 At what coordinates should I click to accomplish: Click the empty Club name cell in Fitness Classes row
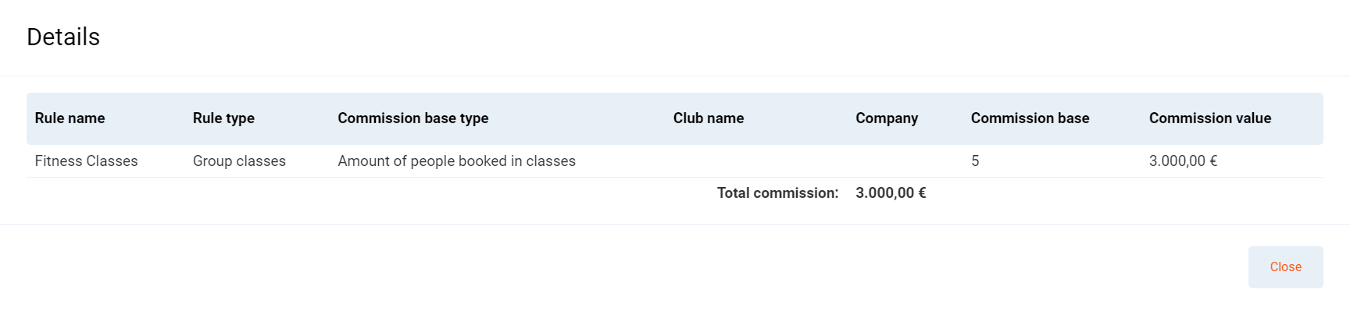click(750, 161)
